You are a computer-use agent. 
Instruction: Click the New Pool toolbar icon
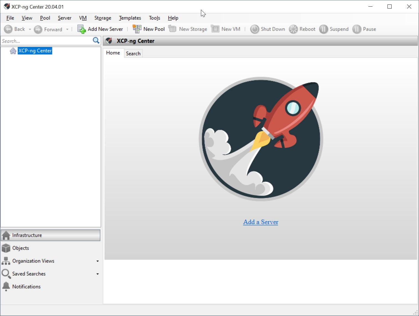(137, 29)
